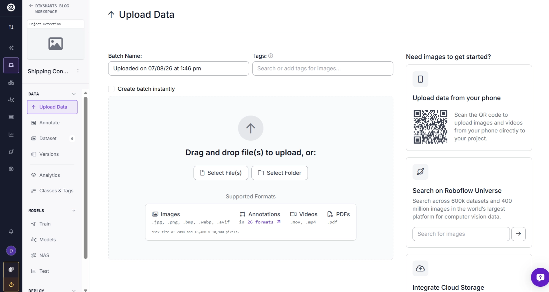Collapse the MODELS section chevron
The width and height of the screenshot is (549, 292).
[x=74, y=211]
